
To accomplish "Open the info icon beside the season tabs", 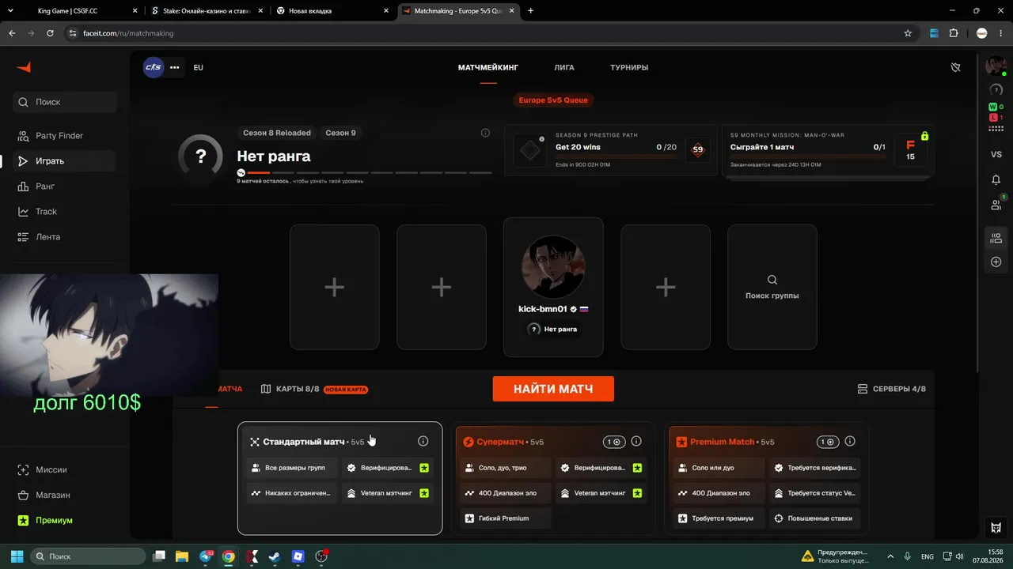I will [485, 133].
